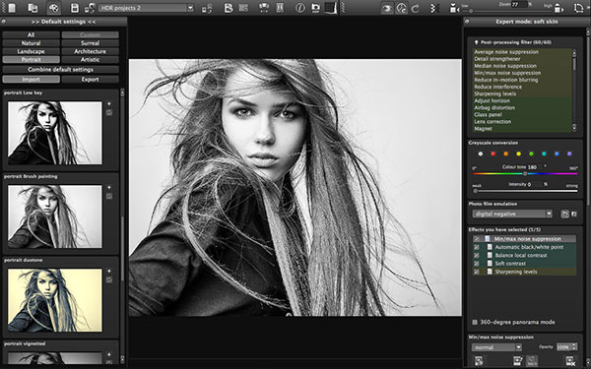Select the Architecture presets category
Image resolution: width=591 pixels, height=369 pixels.
pos(90,51)
